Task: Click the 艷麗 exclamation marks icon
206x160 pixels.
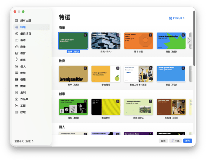Action: 17,86
